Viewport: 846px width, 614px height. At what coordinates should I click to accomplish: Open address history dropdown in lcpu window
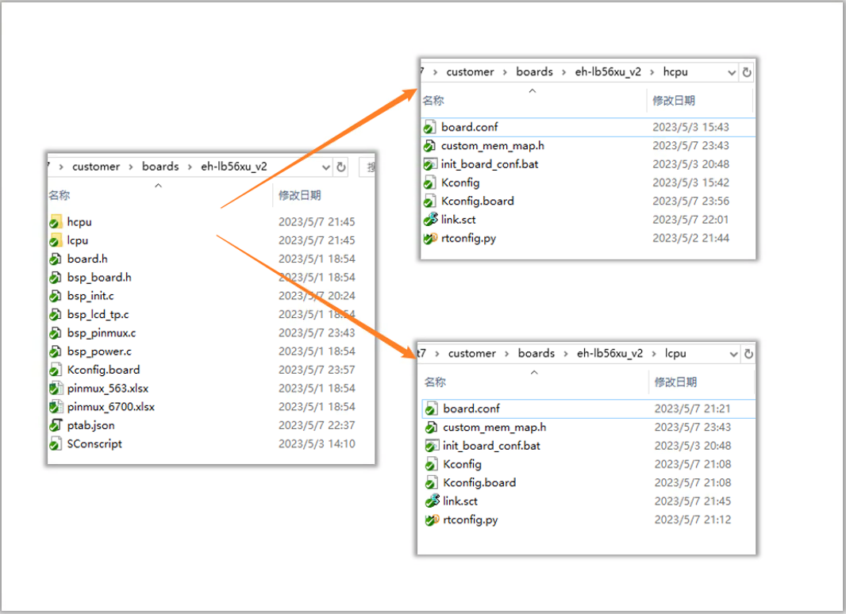[x=733, y=354]
